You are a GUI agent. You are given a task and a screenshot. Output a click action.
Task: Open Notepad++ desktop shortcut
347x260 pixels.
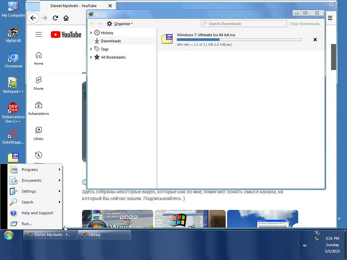pyautogui.click(x=13, y=85)
